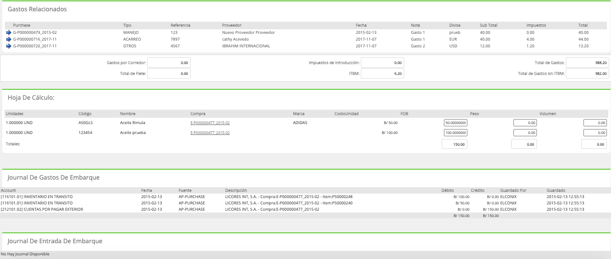
Task: Click No Hay Journal Disponible message
Action: 25,254
